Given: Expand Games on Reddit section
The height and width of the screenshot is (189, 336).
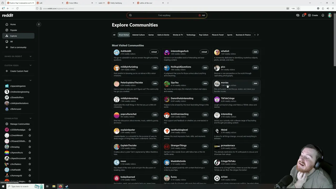Looking at the screenshot, I should coord(30,56).
